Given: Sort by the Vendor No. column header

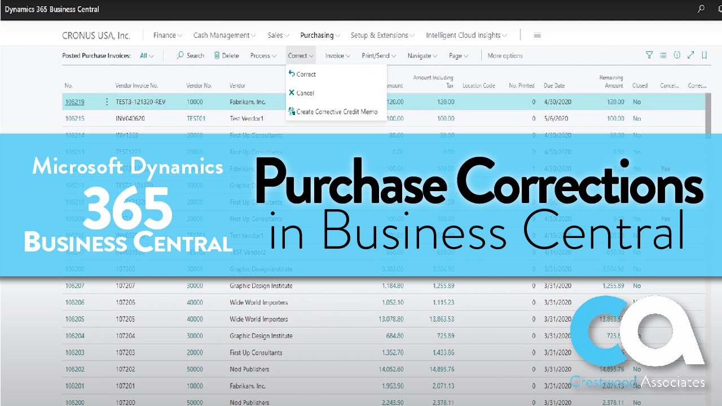Looking at the screenshot, I should 199,86.
